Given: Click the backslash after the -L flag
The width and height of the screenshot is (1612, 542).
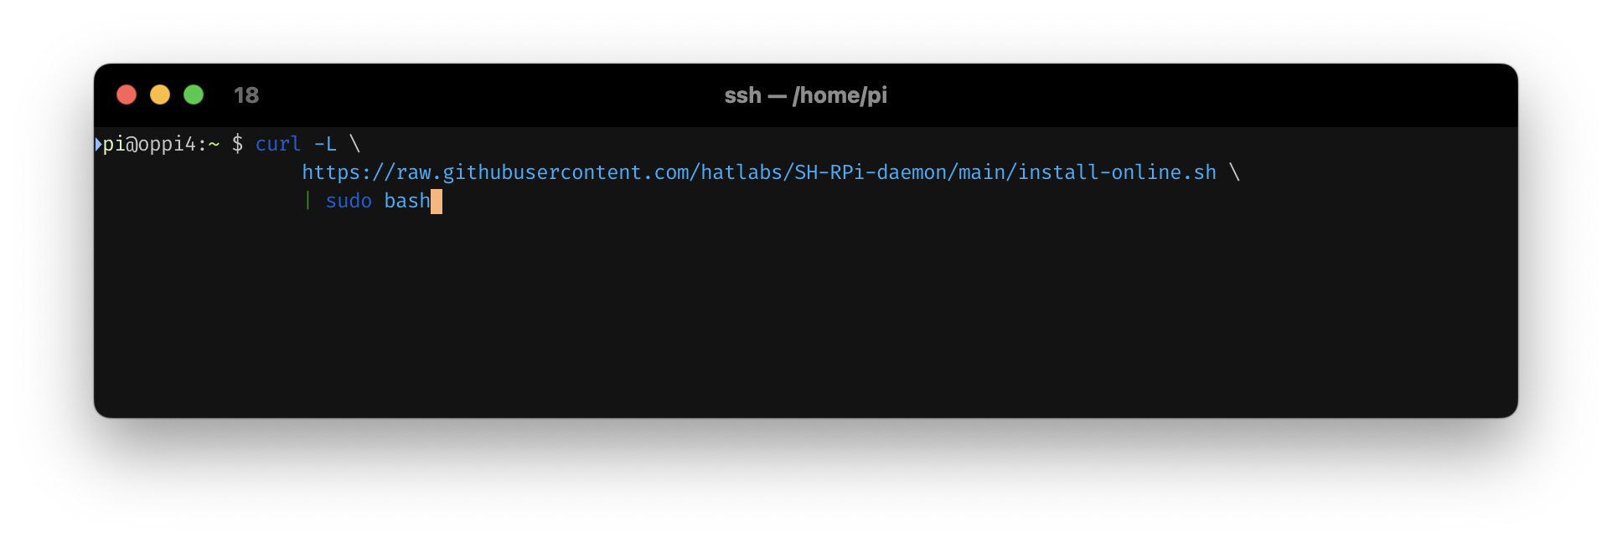Looking at the screenshot, I should (x=355, y=145).
